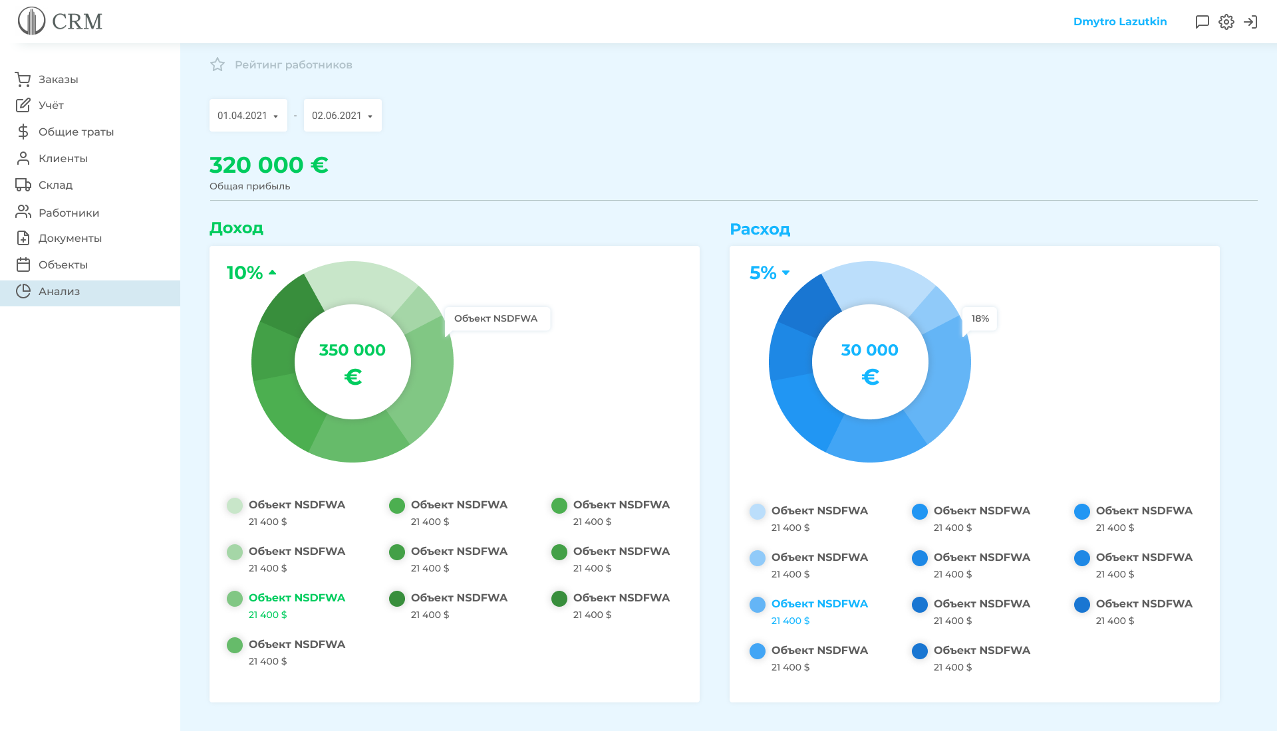Click the shopping cart Заказы icon

coord(23,79)
